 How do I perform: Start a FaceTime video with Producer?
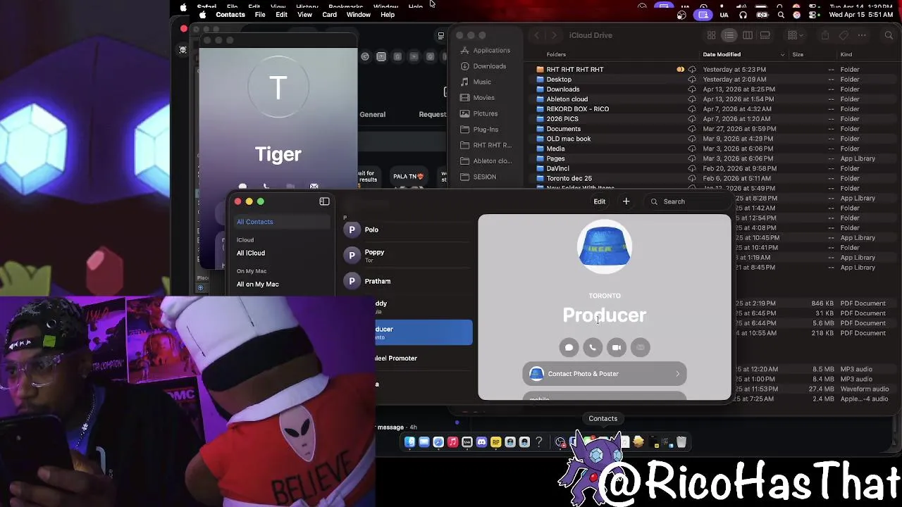(x=617, y=347)
